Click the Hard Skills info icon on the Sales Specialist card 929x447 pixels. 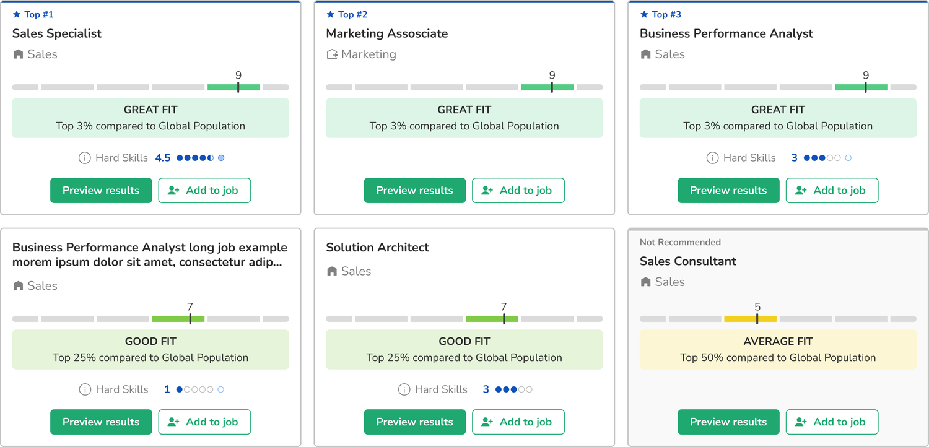(85, 158)
